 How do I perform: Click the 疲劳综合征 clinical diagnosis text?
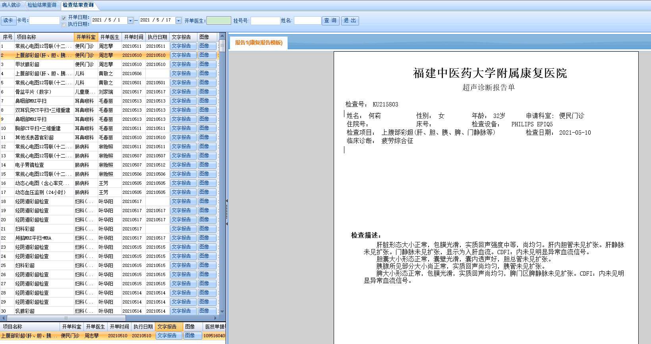(397, 141)
